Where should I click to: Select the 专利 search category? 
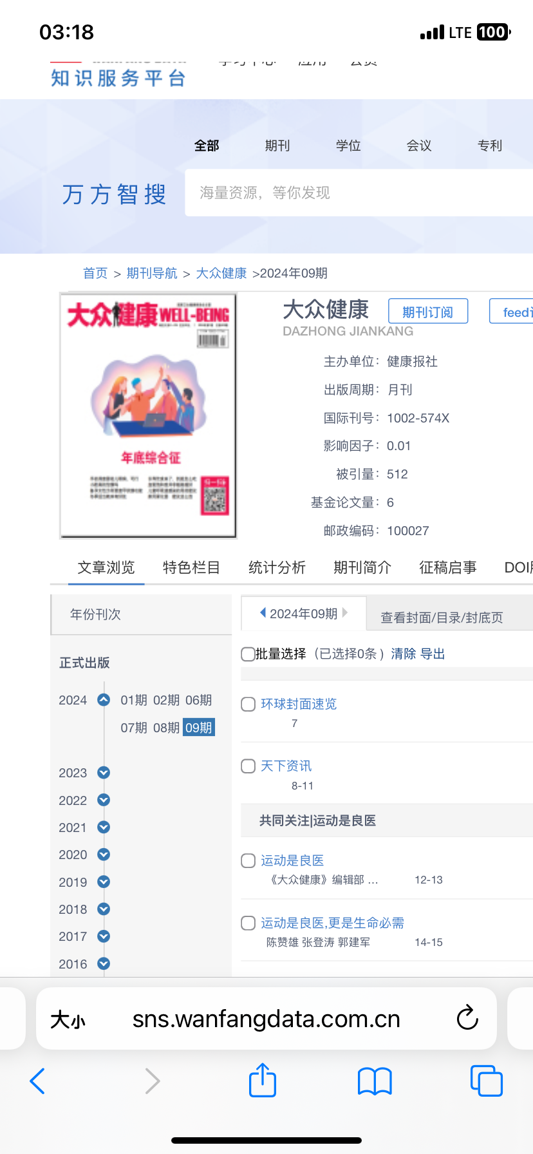click(490, 146)
